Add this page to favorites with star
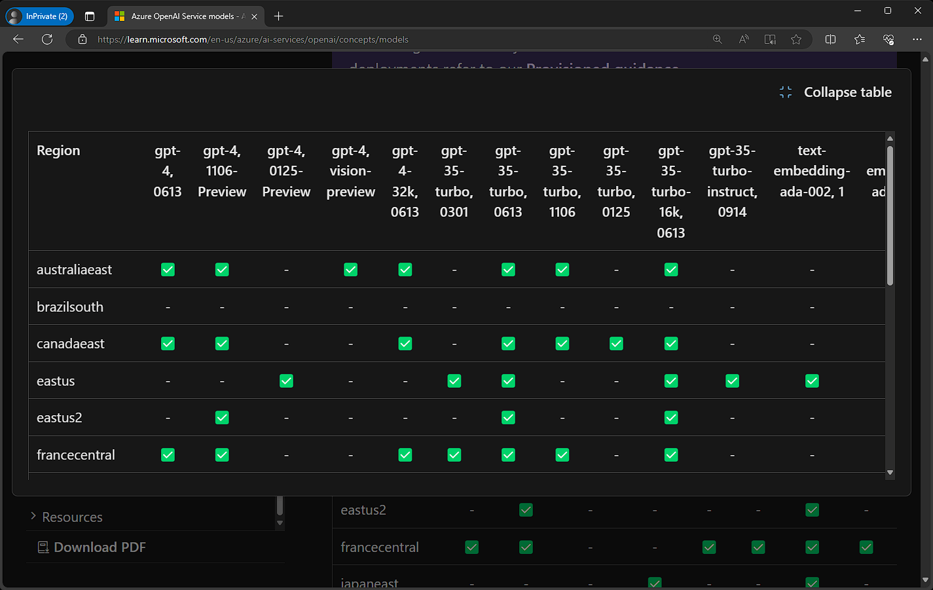933x590 pixels. pos(796,39)
